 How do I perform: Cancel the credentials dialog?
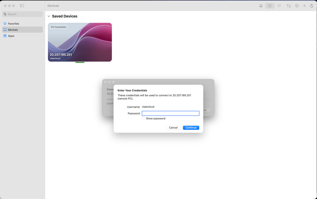[x=173, y=127]
